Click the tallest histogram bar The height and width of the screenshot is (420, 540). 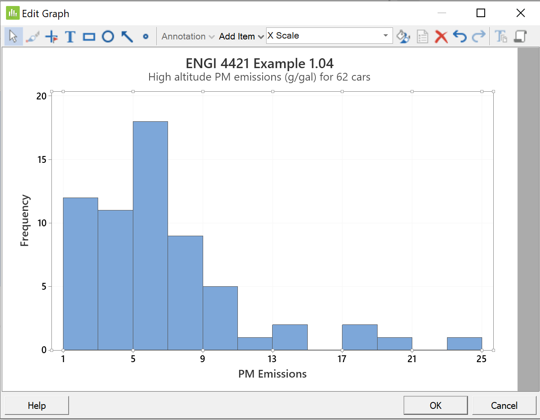pyautogui.click(x=150, y=236)
